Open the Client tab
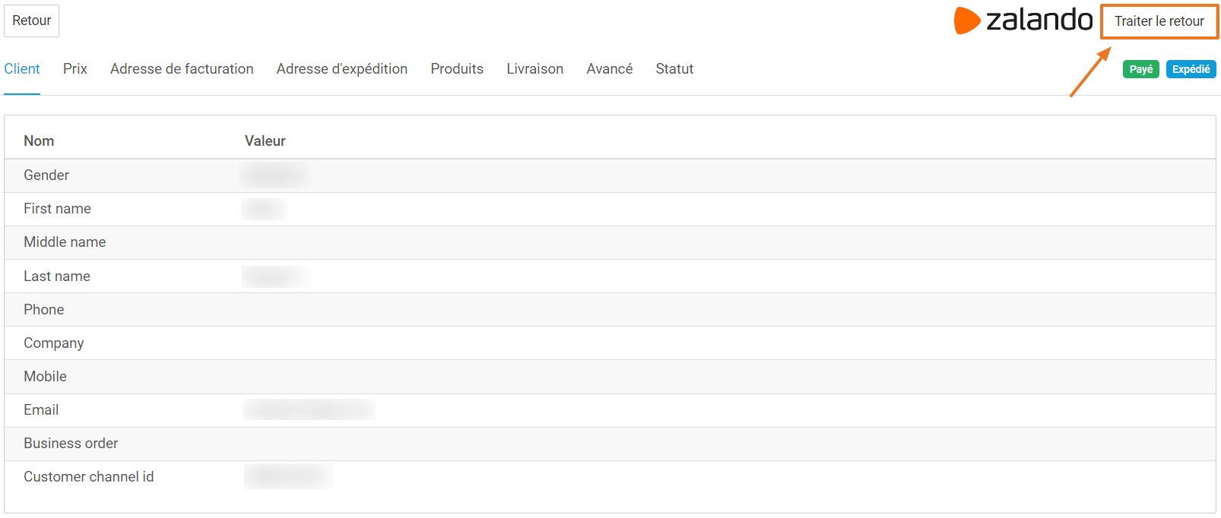This screenshot has height=518, width=1221. (x=22, y=69)
